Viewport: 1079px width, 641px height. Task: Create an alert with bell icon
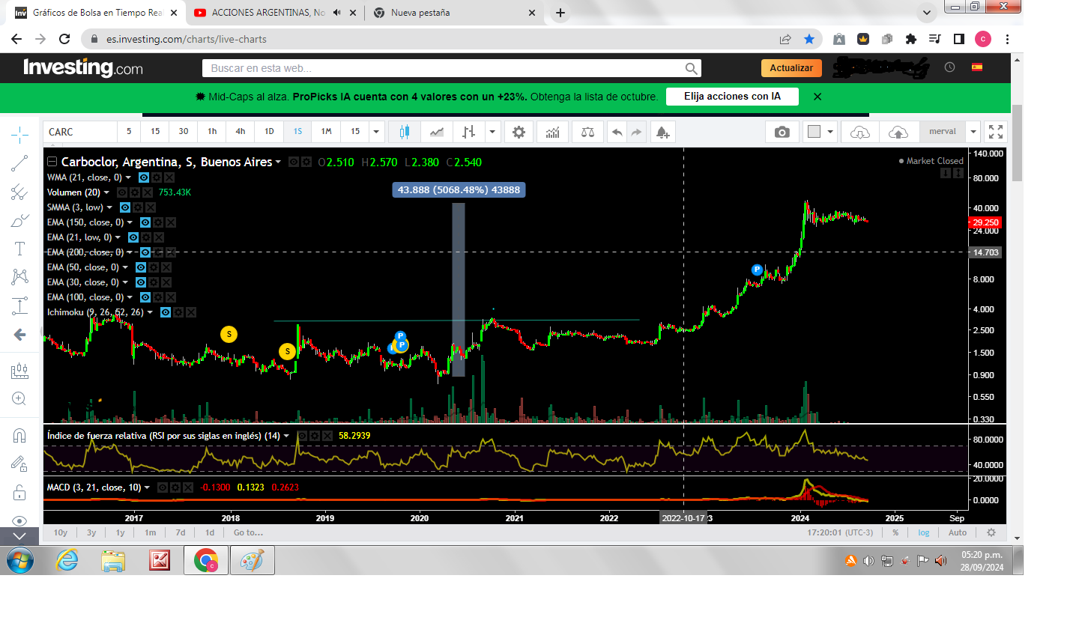click(662, 133)
